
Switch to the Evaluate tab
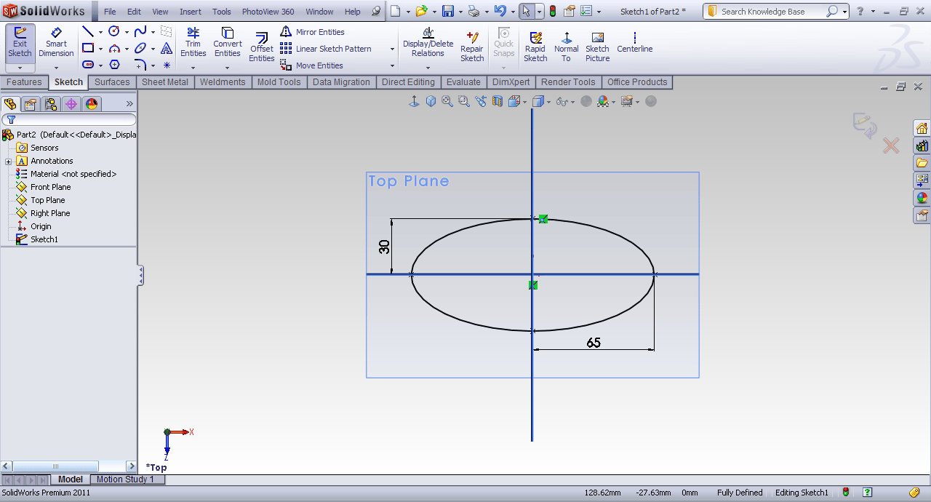pyautogui.click(x=463, y=82)
